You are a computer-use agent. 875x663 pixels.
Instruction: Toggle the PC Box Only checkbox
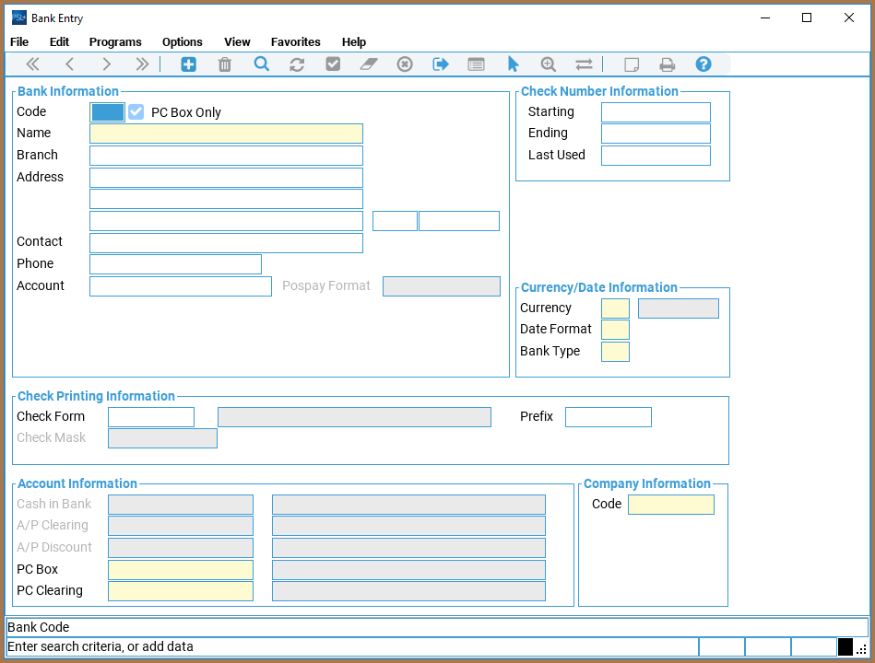click(x=136, y=112)
